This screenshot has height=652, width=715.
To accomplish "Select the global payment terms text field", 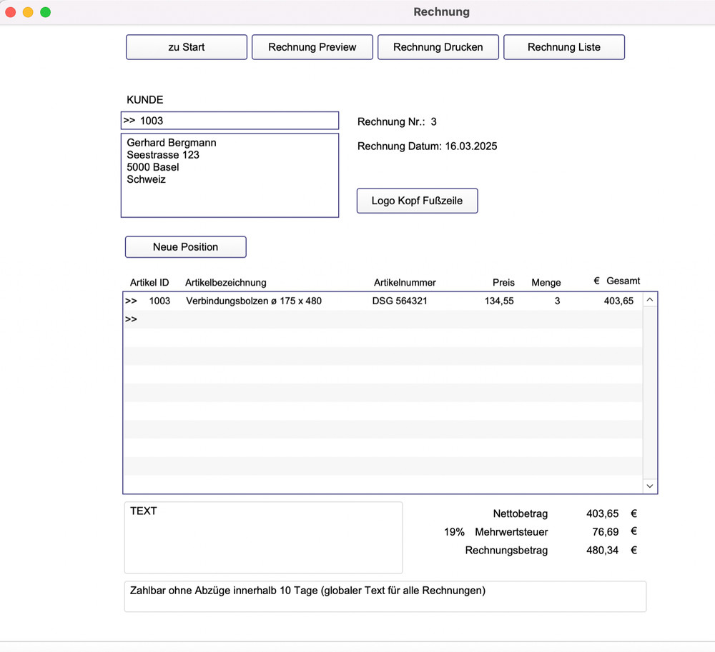I will [x=385, y=596].
